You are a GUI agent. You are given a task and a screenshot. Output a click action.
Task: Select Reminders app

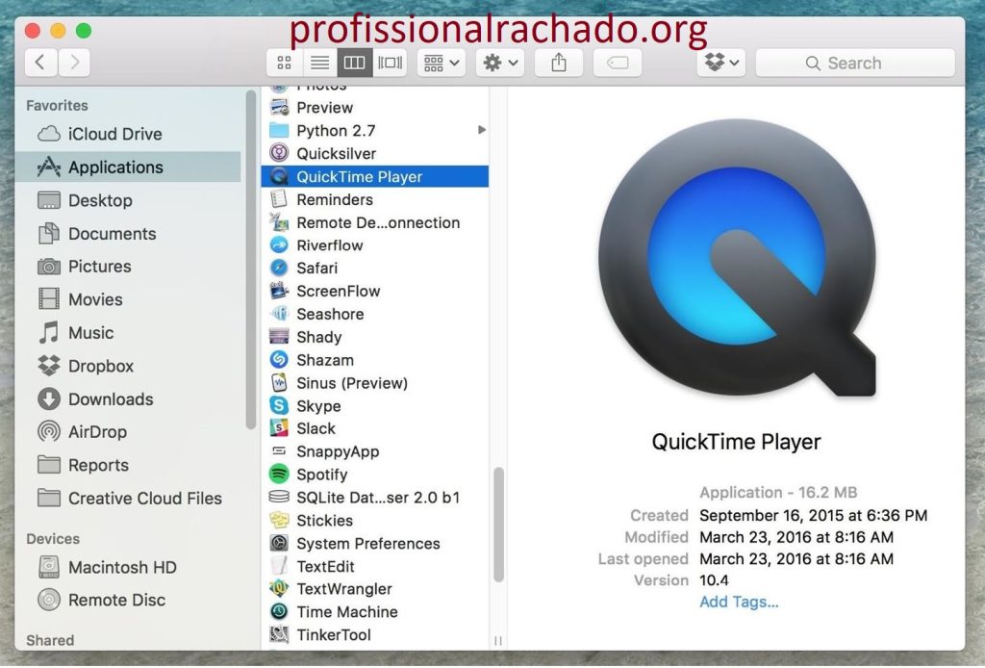click(374, 200)
